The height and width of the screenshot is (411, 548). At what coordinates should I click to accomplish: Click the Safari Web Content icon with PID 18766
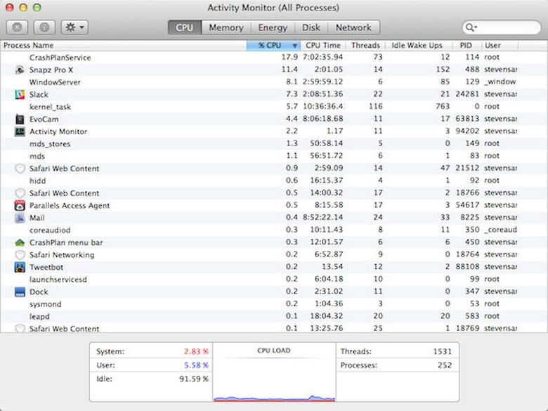click(x=20, y=193)
